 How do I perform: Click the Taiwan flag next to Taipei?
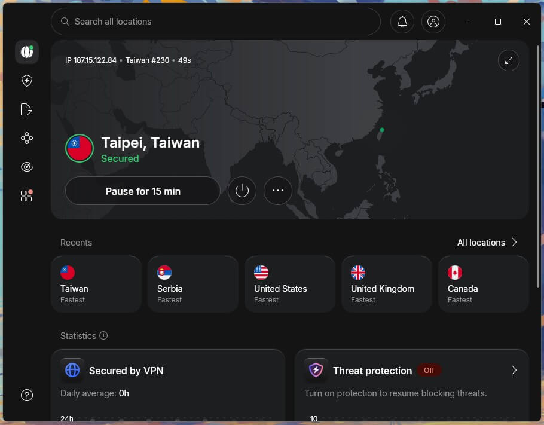tap(80, 148)
